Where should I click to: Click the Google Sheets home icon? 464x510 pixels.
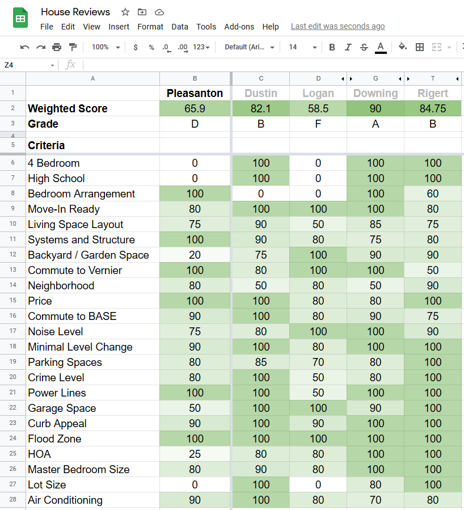(x=21, y=19)
